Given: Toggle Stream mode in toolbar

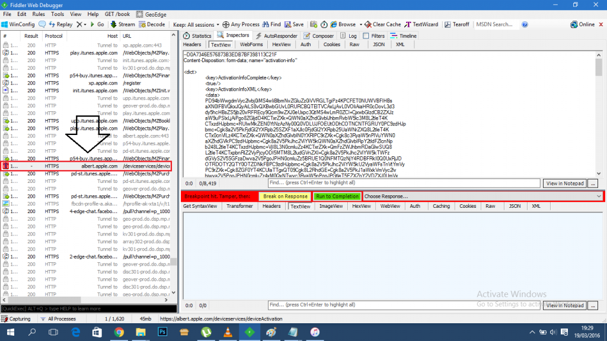Looking at the screenshot, I should [x=122, y=24].
